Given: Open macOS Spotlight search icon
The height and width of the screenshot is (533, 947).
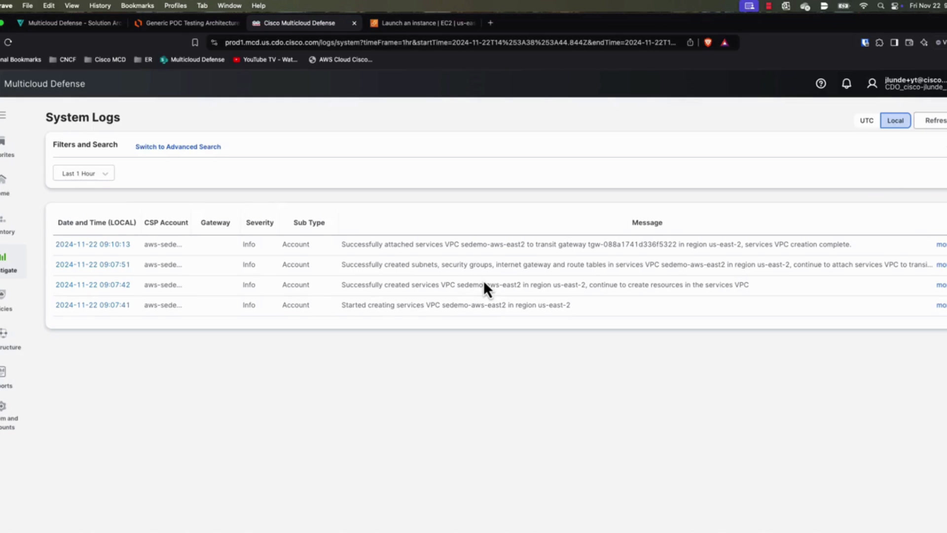Looking at the screenshot, I should tap(880, 6).
